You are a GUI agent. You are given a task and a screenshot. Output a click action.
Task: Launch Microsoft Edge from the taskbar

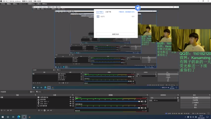[x=19, y=117]
